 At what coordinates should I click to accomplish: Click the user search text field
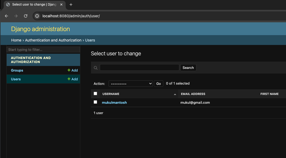[139, 68]
